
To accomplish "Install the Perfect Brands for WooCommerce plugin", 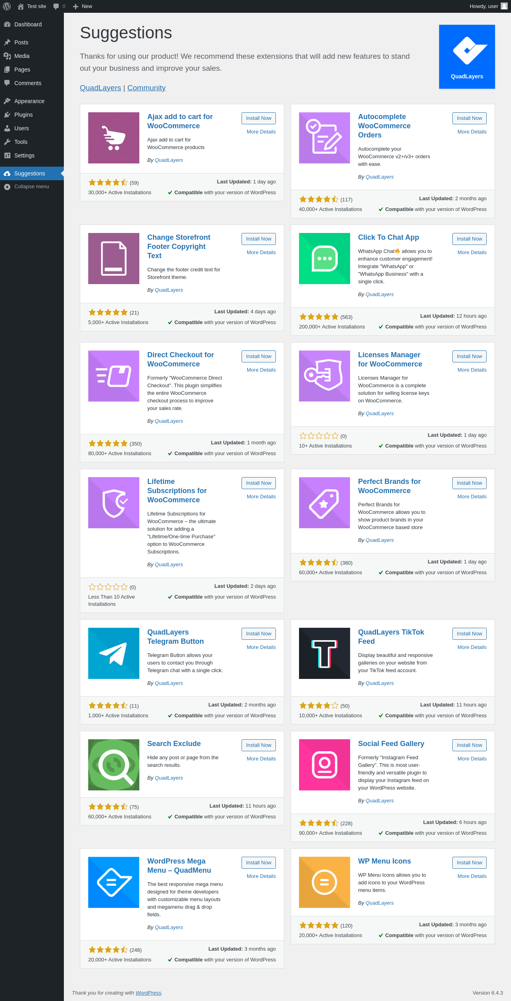I will 469,483.
